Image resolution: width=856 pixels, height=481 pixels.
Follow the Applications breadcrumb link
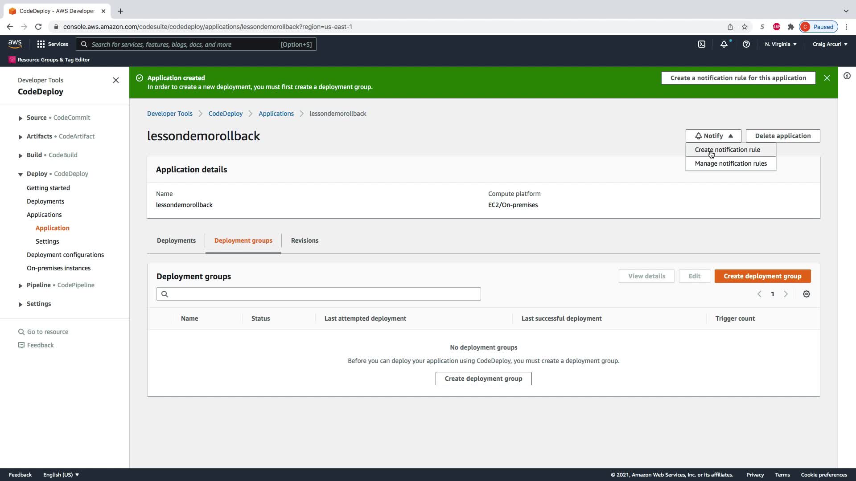point(276,114)
